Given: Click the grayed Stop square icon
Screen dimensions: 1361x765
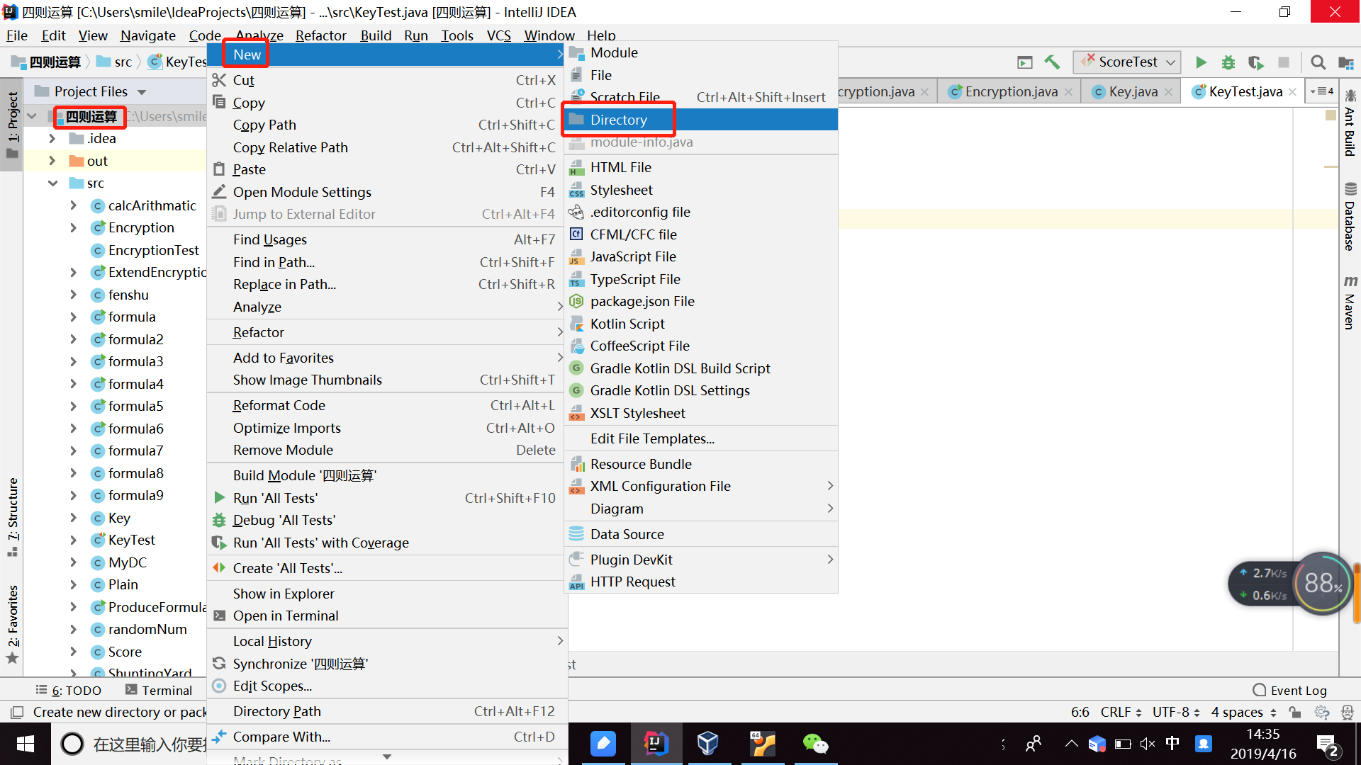Looking at the screenshot, I should tap(1284, 62).
